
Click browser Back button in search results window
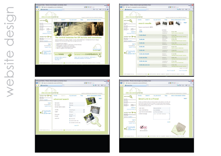click(x=121, y=7)
